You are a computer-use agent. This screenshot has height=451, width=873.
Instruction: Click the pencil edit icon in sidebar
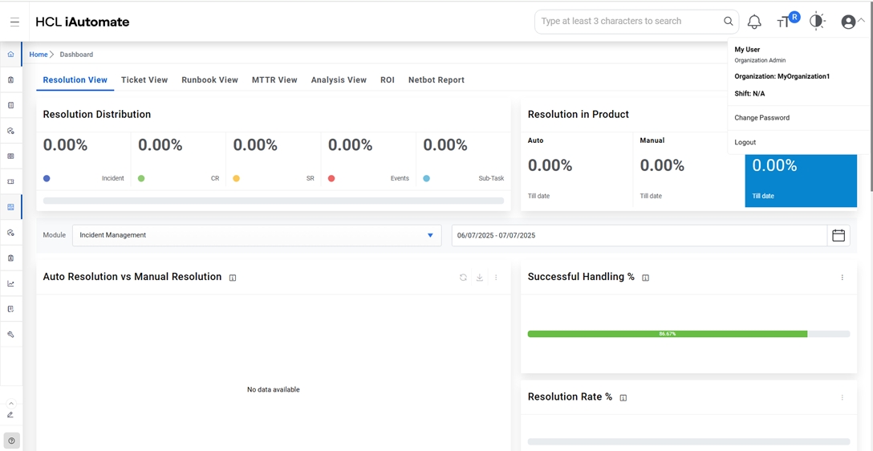point(10,415)
